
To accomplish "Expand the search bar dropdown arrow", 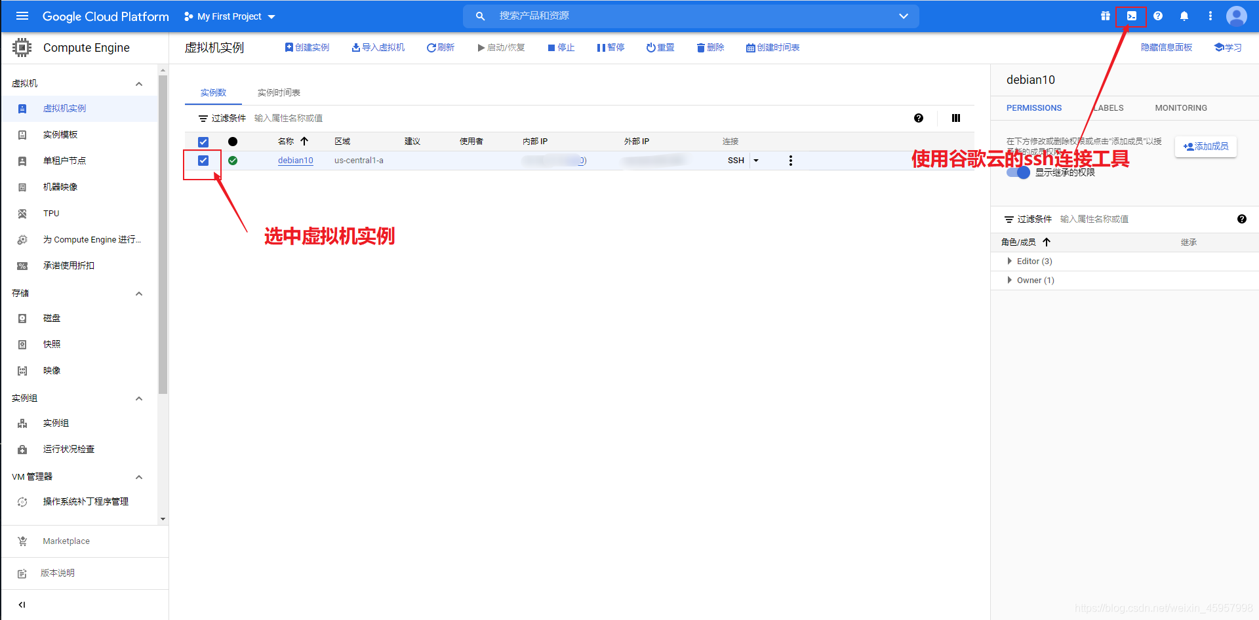I will coord(904,16).
